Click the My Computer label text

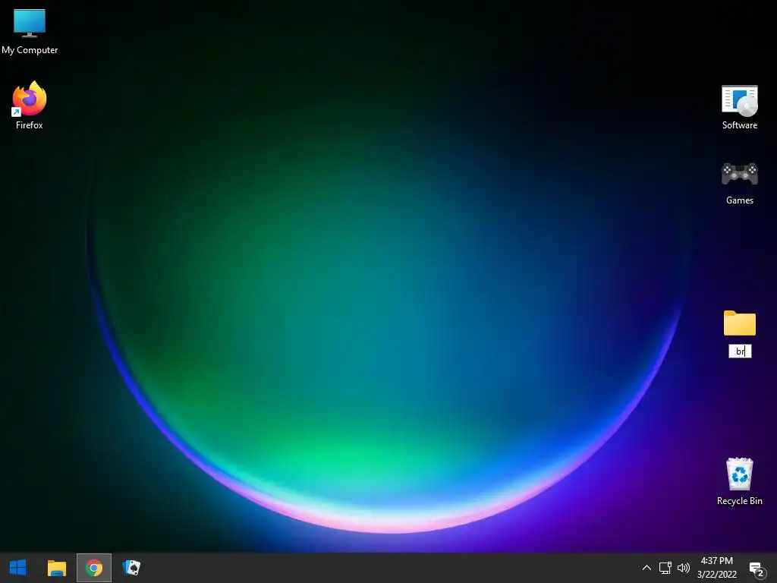30,50
